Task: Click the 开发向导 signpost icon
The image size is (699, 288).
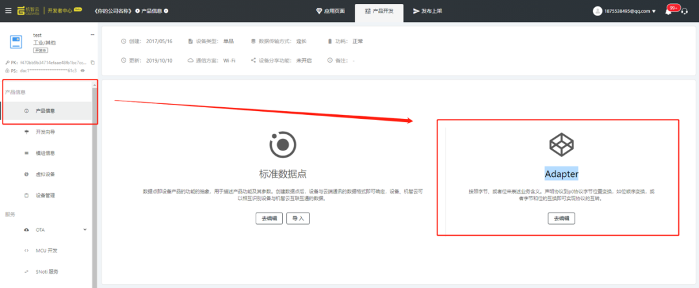Action: point(27,132)
